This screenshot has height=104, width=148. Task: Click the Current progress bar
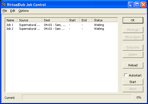click(x=77, y=97)
